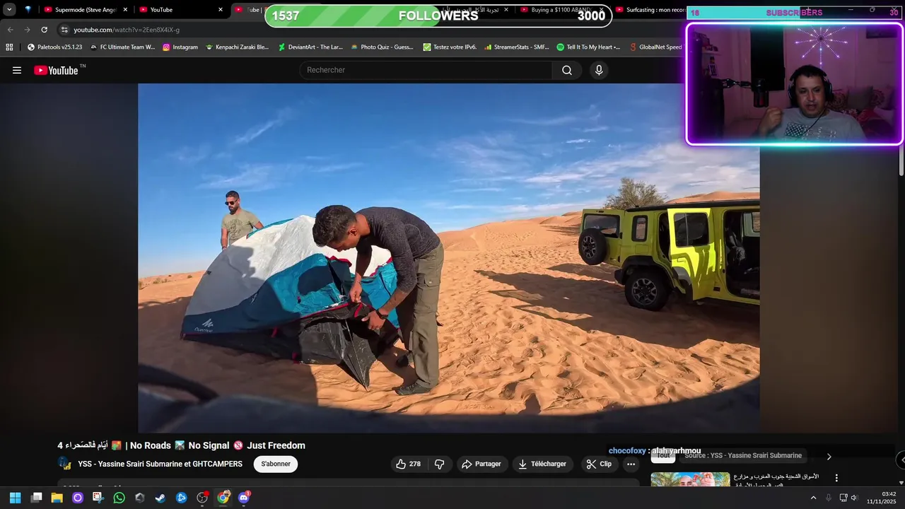Open the GlobalNet Speed bookmark
Image resolution: width=905 pixels, height=509 pixels.
click(655, 47)
